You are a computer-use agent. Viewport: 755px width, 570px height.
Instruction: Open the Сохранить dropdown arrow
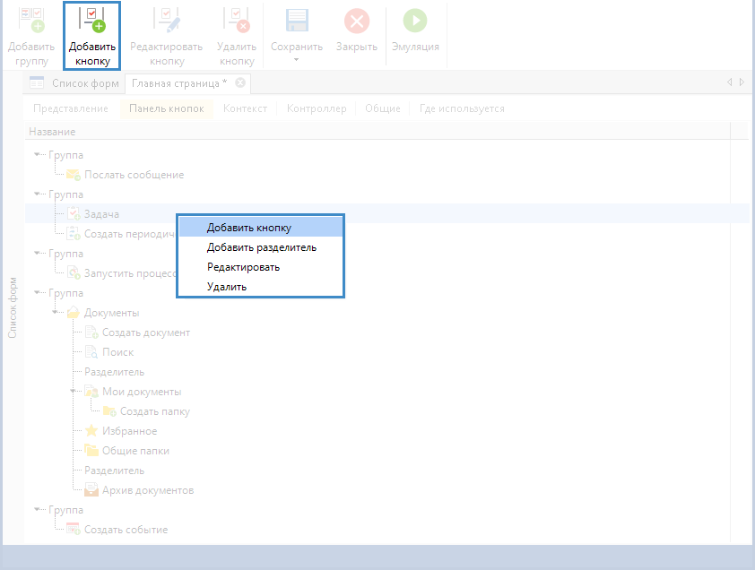(x=297, y=61)
